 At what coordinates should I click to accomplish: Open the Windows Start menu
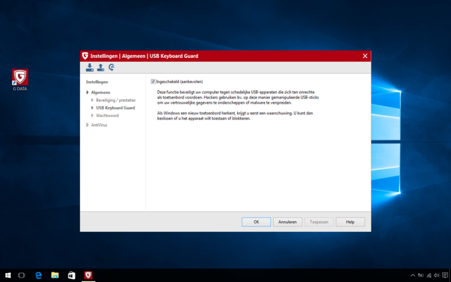[7, 276]
